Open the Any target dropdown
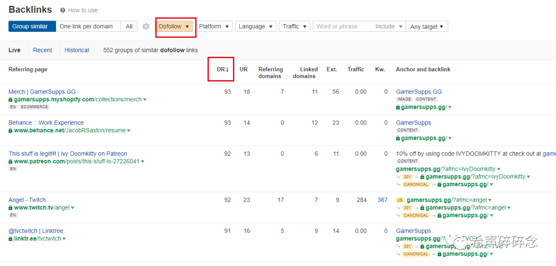Viewport: 556px width, 266px height. [x=427, y=27]
